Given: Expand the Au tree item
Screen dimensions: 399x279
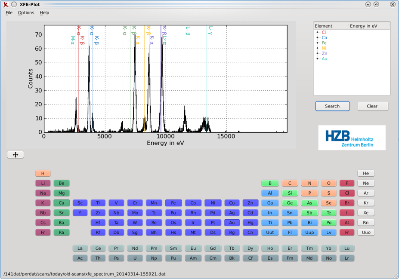Looking at the screenshot, I should tap(318, 59).
